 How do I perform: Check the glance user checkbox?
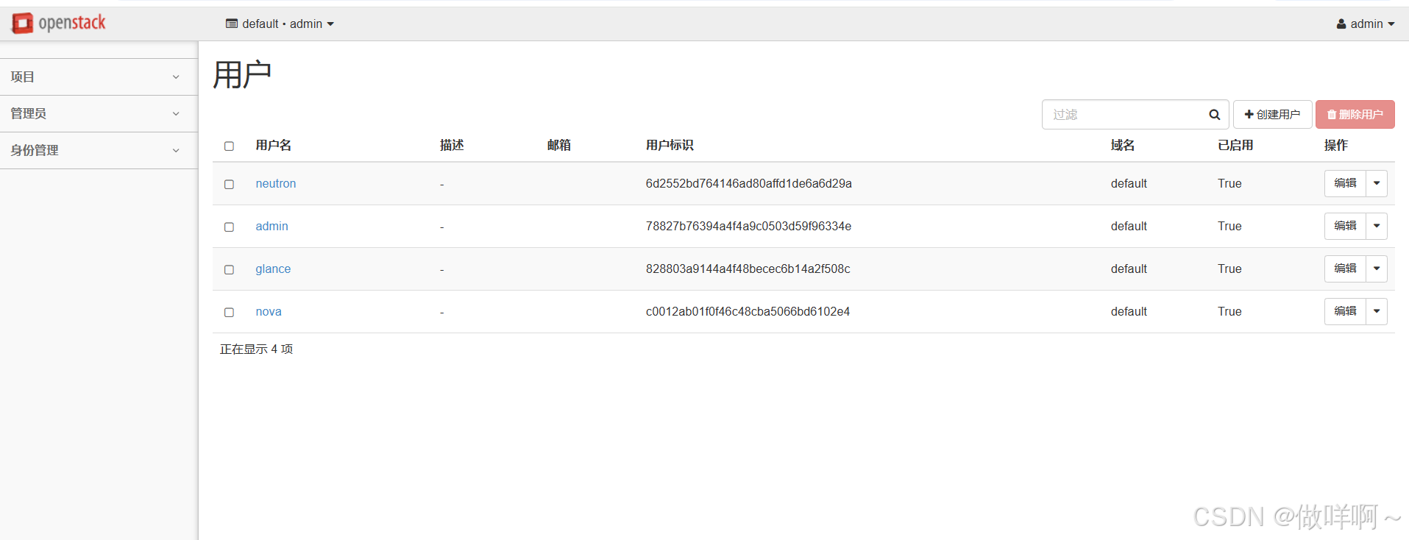[229, 269]
